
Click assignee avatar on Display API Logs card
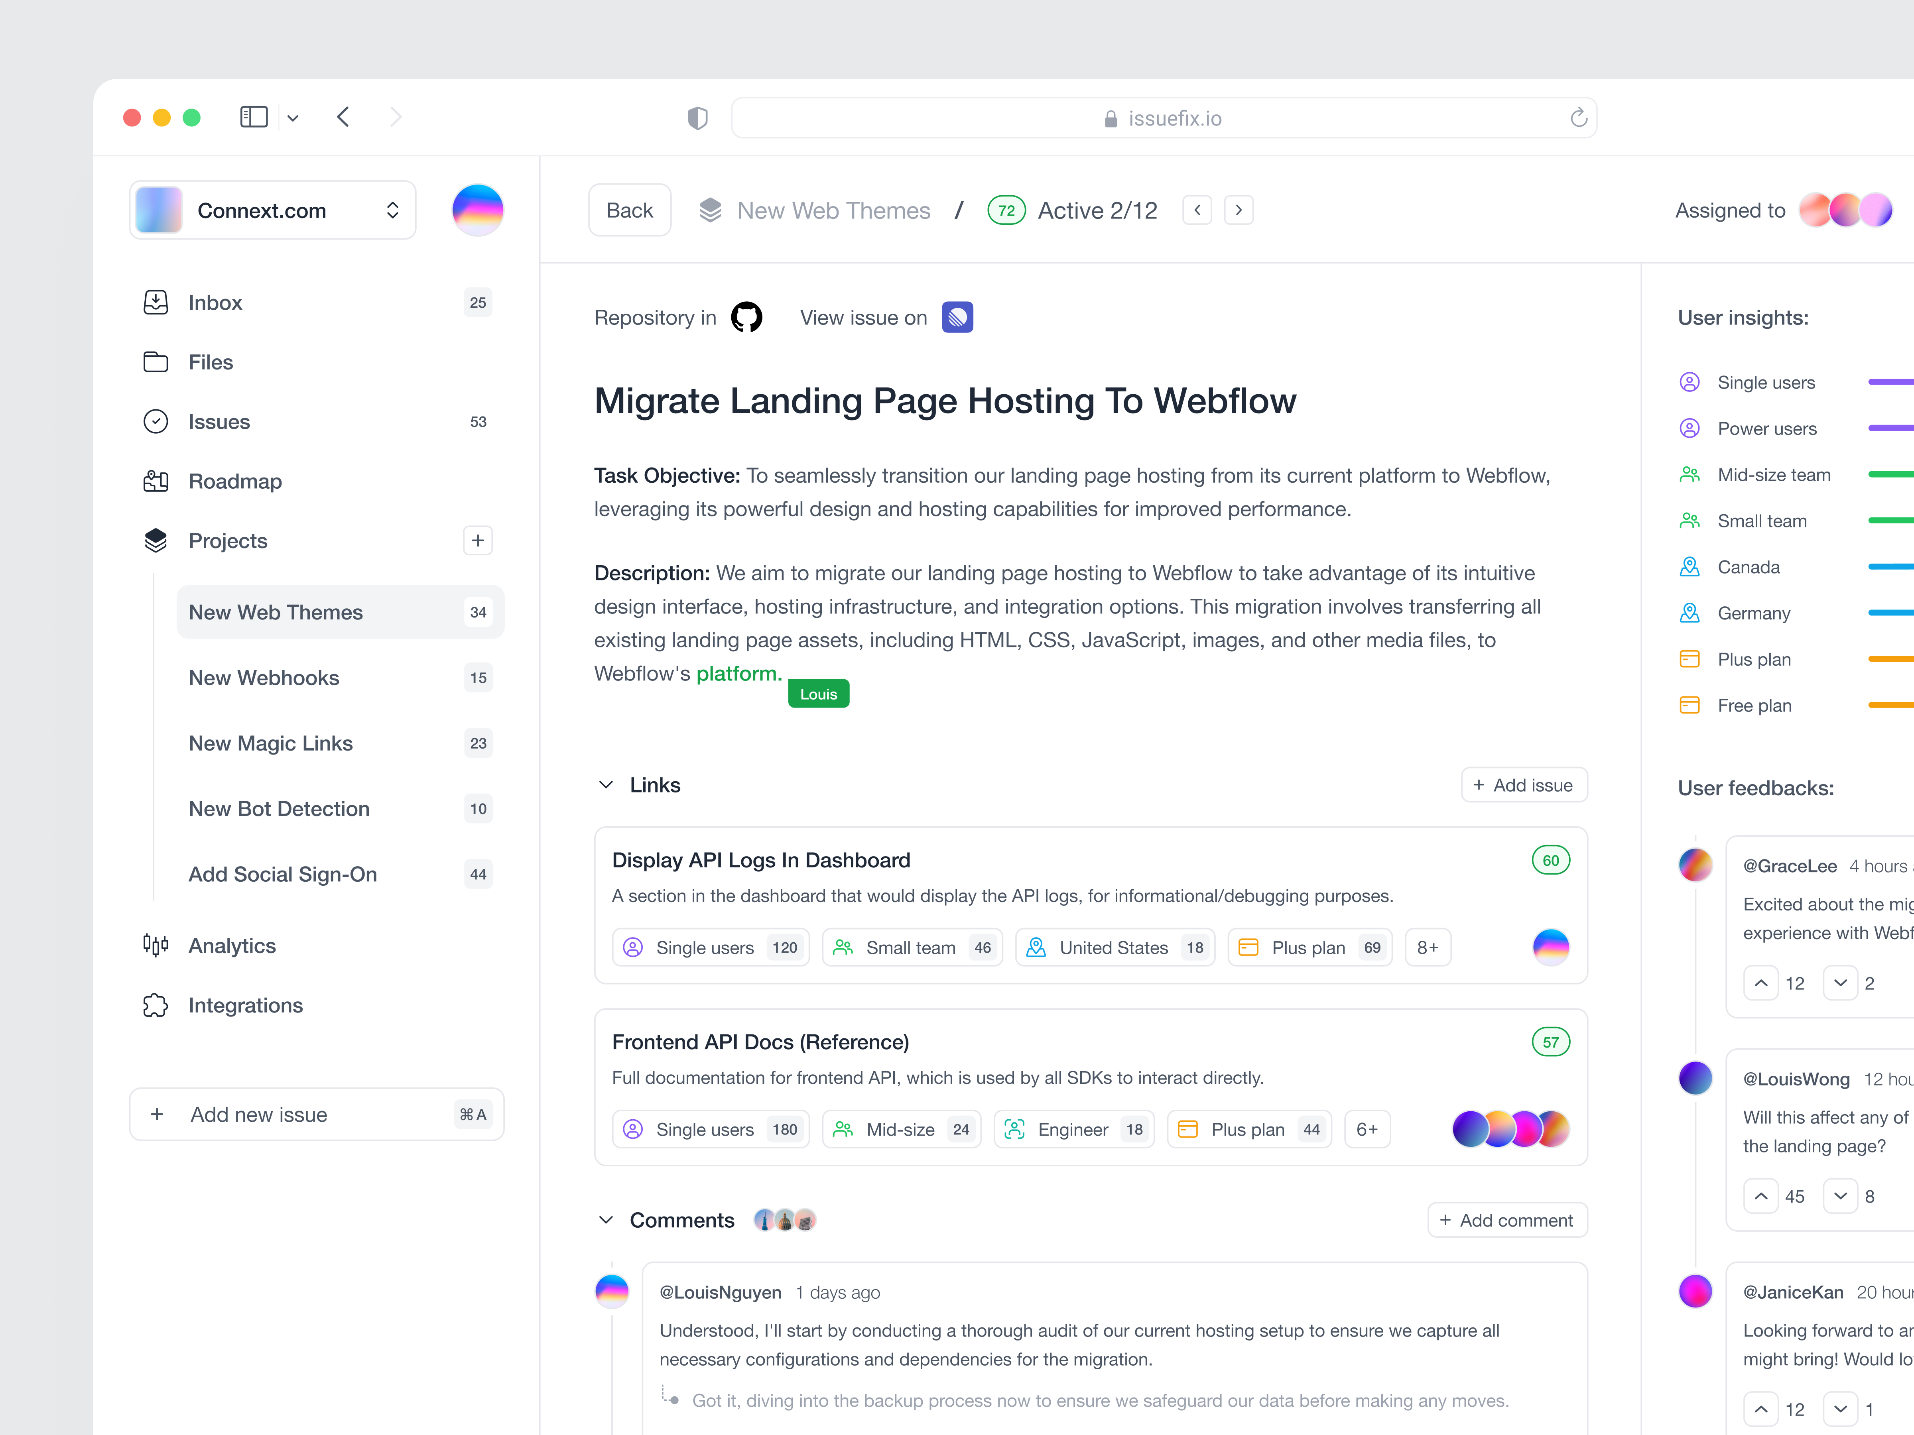click(x=1551, y=947)
